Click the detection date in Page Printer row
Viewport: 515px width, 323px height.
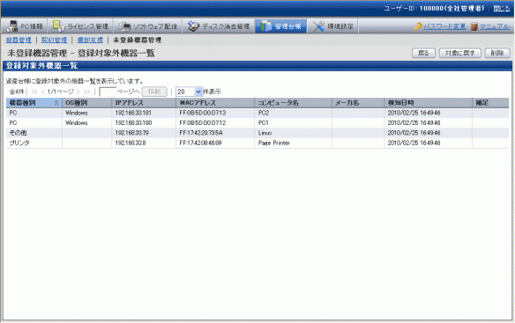pyautogui.click(x=414, y=143)
